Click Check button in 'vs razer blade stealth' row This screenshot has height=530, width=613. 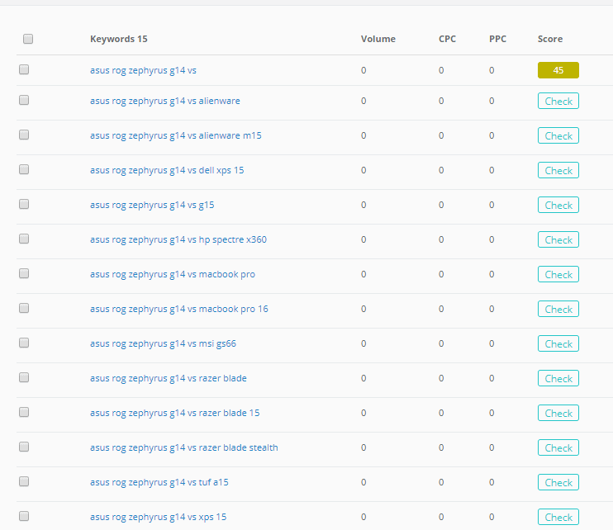(x=558, y=447)
